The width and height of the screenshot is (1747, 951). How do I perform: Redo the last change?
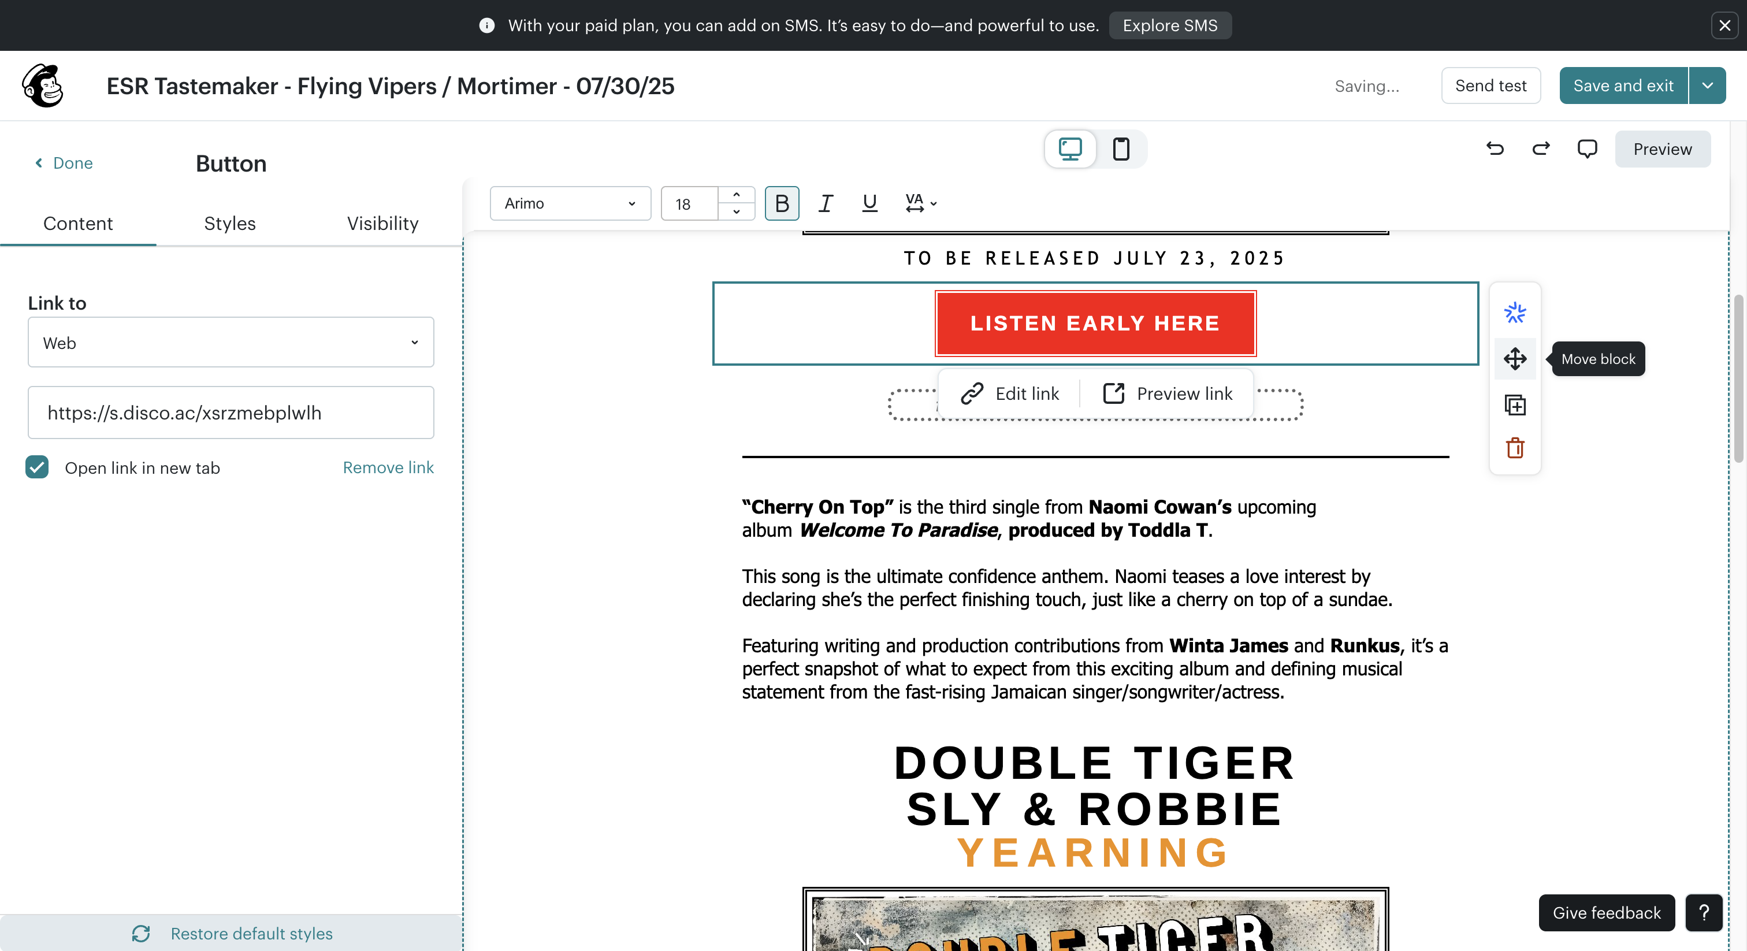(x=1541, y=148)
